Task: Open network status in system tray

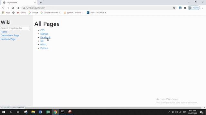Action: (x=180, y=112)
